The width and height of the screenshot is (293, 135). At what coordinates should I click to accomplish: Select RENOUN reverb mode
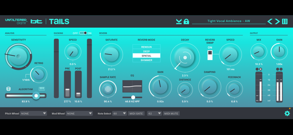(x=146, y=47)
